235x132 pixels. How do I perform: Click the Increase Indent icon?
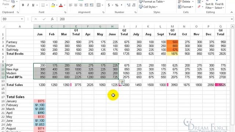[x=91, y=5]
